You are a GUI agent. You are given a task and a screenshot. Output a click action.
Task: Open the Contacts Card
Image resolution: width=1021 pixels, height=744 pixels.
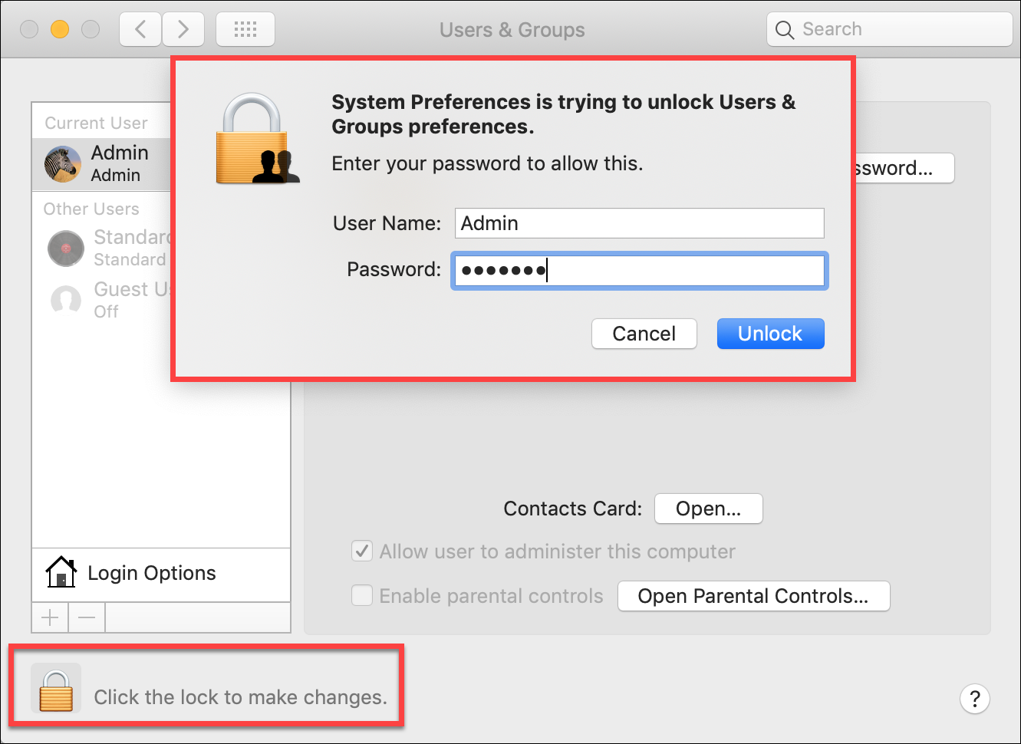pyautogui.click(x=708, y=509)
